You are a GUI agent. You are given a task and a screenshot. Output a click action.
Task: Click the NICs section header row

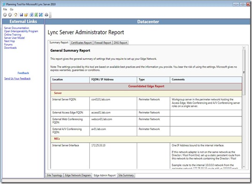146,139
